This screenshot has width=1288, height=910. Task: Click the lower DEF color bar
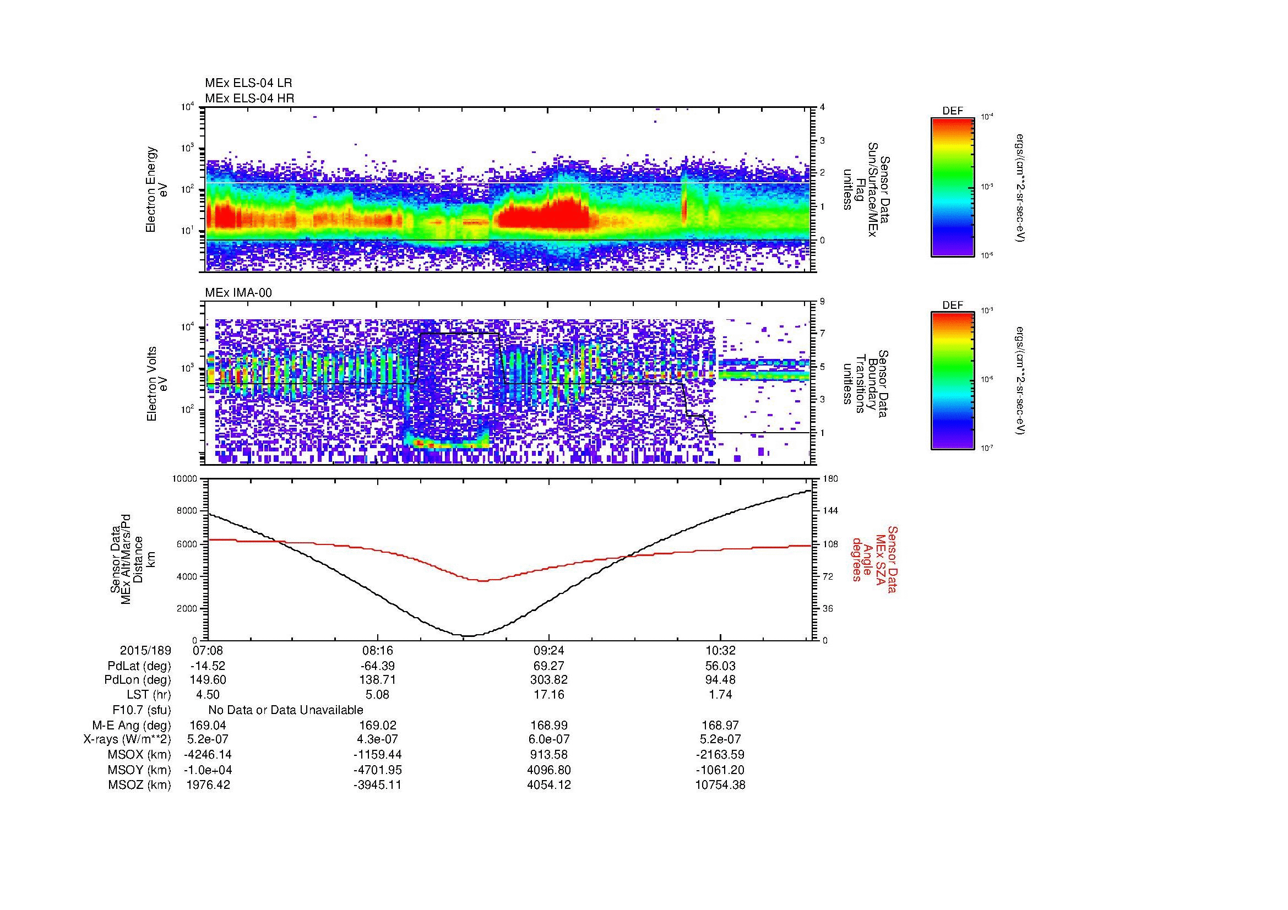point(953,381)
